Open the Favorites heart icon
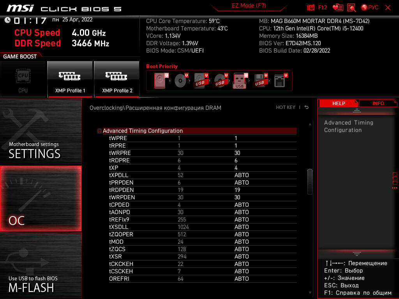This screenshot has width=399, height=299. (x=338, y=8)
